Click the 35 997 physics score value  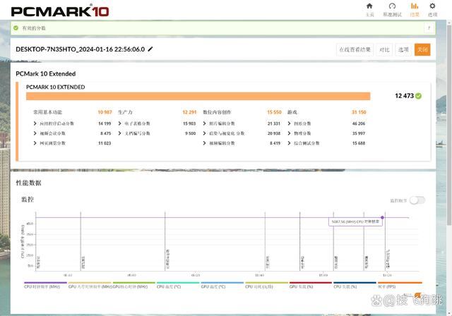coord(359,133)
